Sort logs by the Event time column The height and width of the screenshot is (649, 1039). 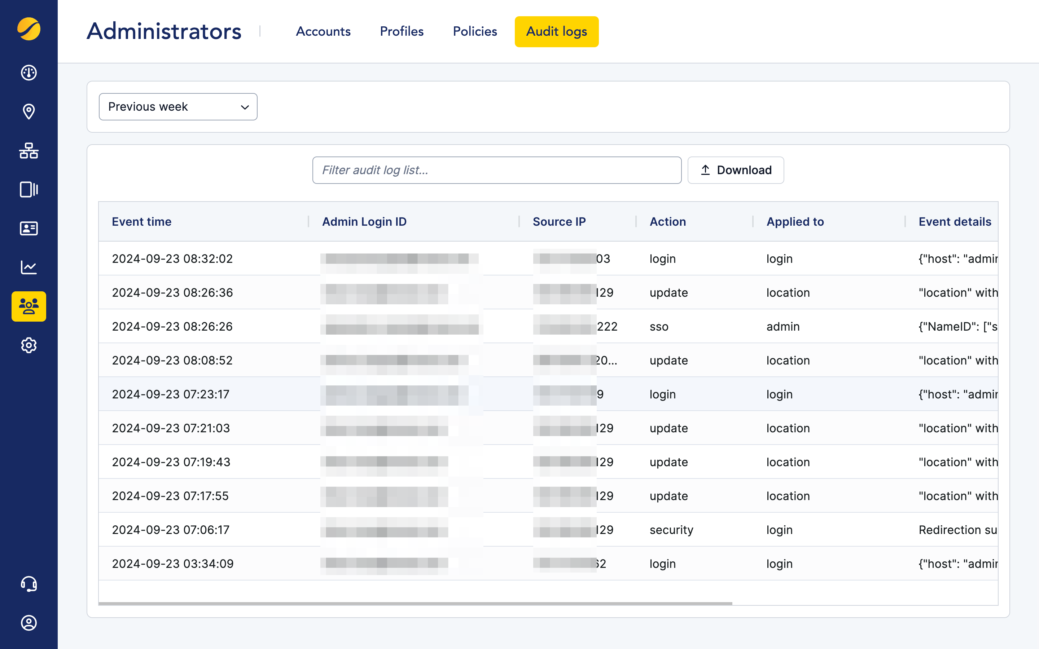tap(142, 221)
